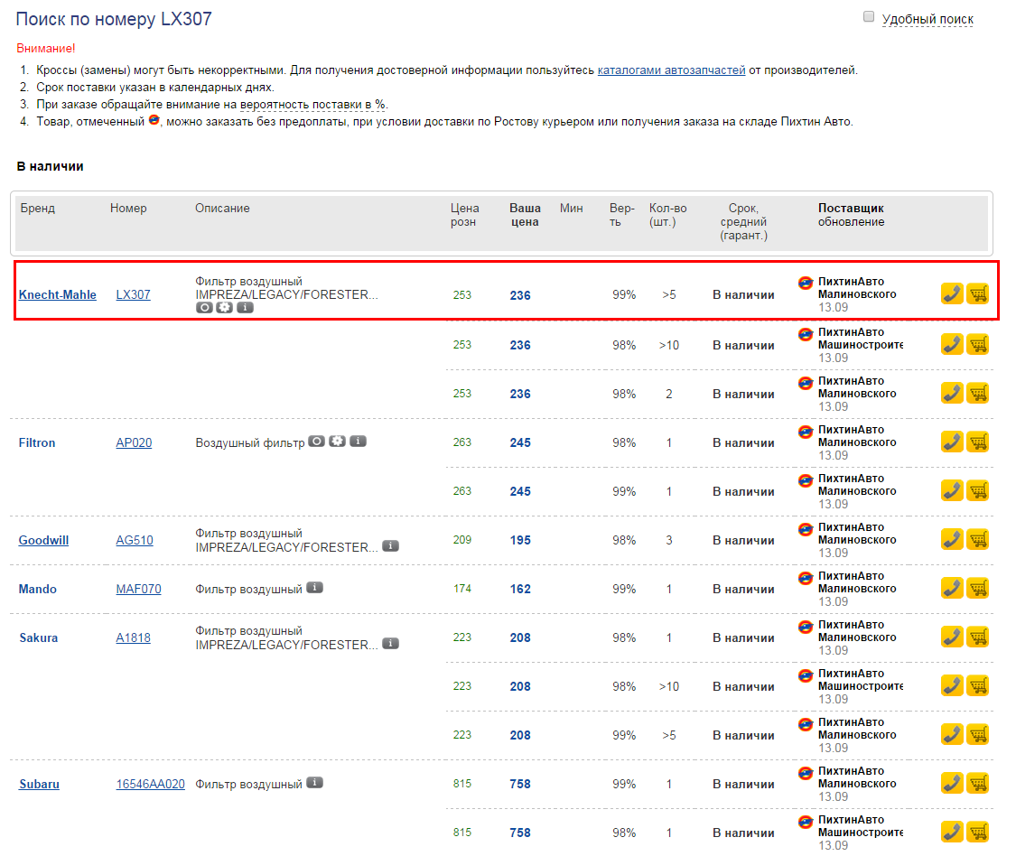The width and height of the screenshot is (1016, 856).
Task: Open part number AP020 link
Action: pos(134,442)
